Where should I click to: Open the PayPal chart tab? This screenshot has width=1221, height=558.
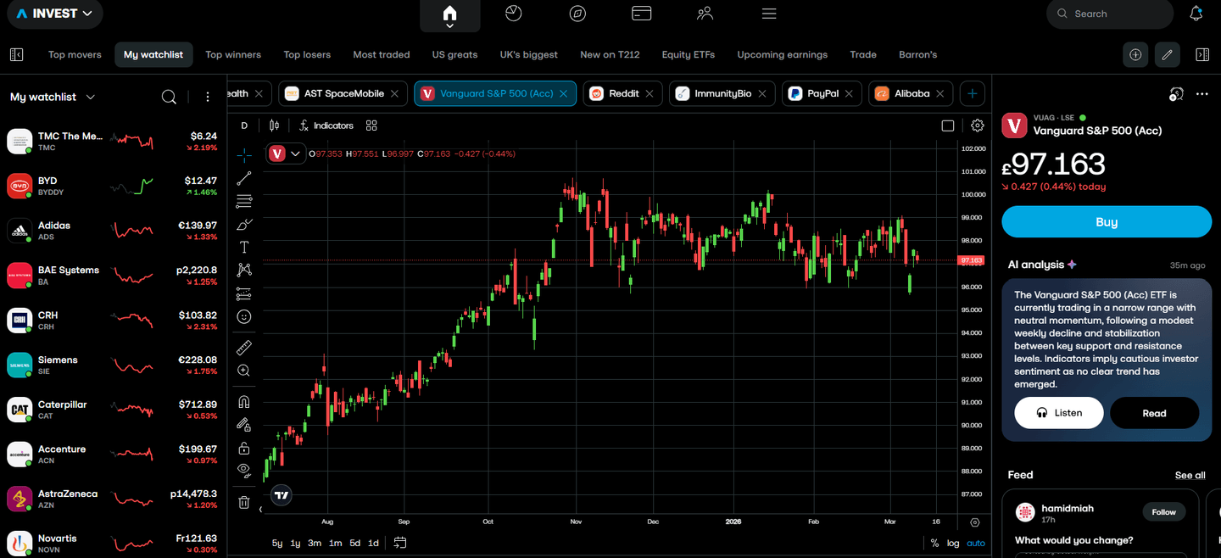[822, 93]
